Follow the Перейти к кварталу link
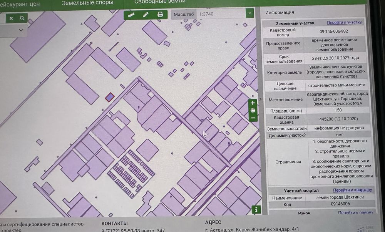Screen dimensions: 385x232 [x=352, y=190]
